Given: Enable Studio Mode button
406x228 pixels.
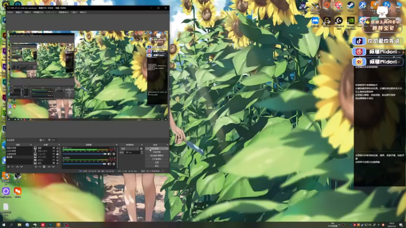Looking at the screenshot, I should (x=157, y=159).
